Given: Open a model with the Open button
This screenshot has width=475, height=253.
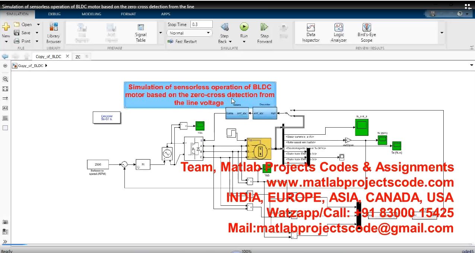Looking at the screenshot, I should 23,25.
